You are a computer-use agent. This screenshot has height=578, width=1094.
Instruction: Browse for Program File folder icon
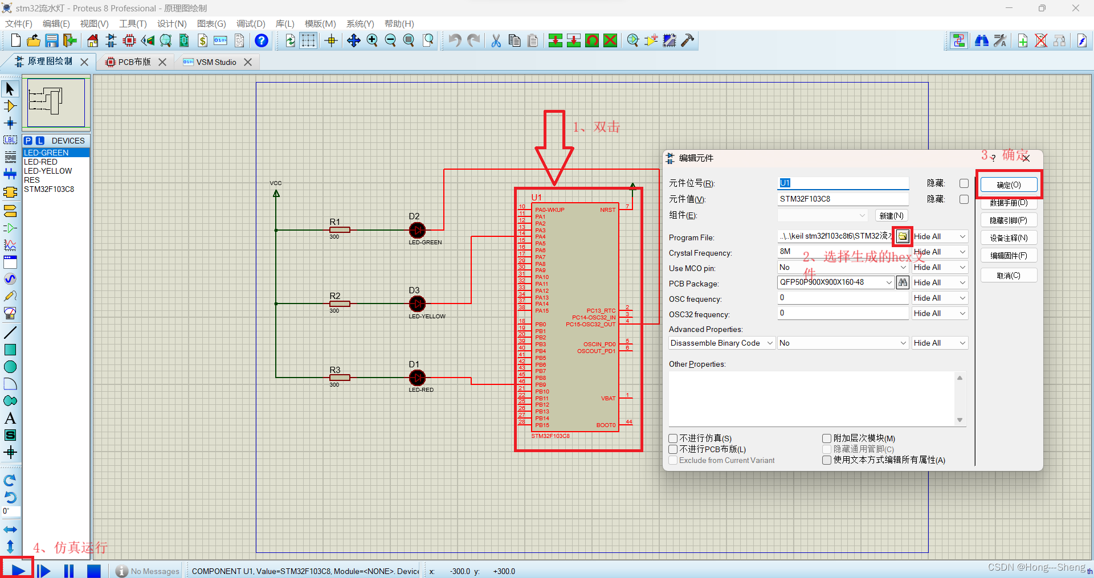[903, 236]
